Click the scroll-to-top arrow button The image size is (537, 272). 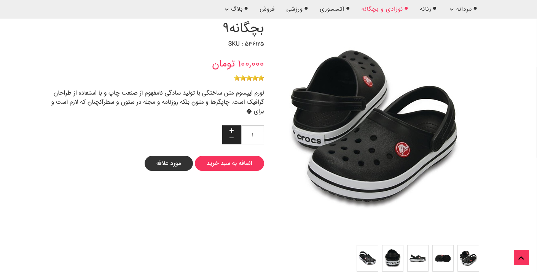tap(521, 258)
